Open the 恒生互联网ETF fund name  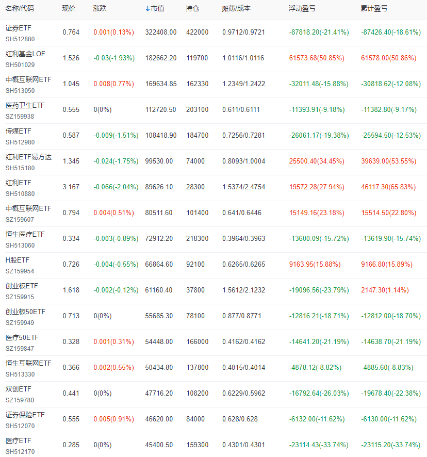click(28, 363)
